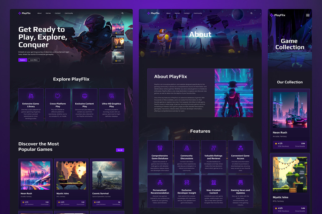
Task: Open Contact in About page navigation
Action: click(x=187, y=13)
